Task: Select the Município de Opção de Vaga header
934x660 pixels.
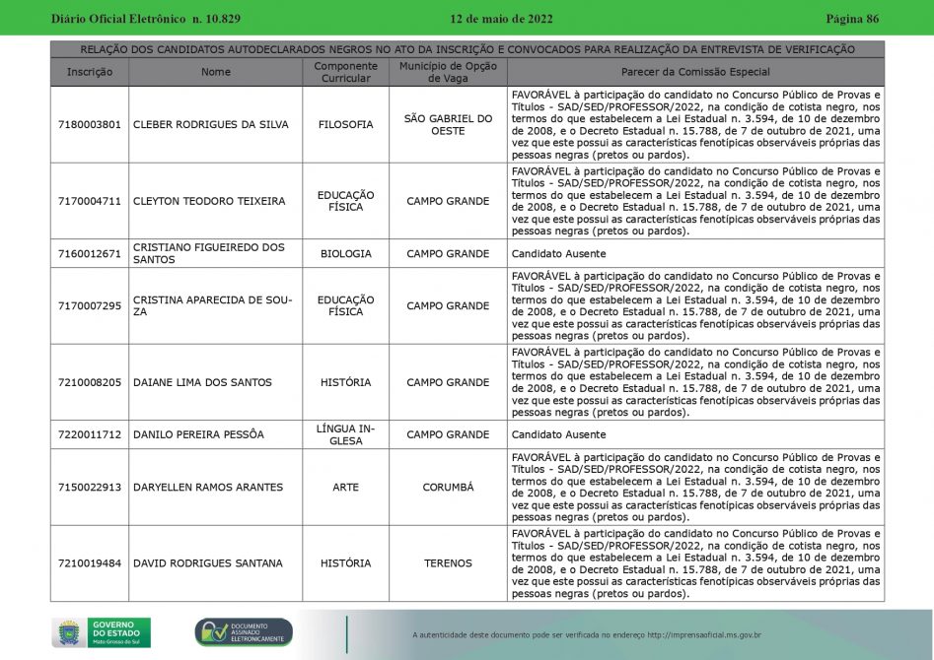Action: coord(448,72)
